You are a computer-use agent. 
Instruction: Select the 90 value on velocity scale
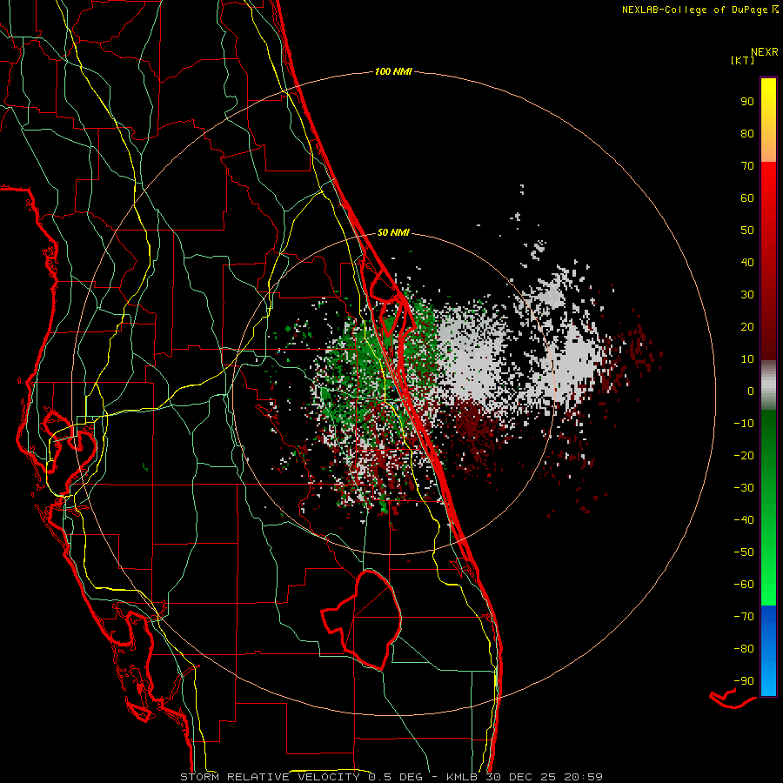pyautogui.click(x=747, y=102)
